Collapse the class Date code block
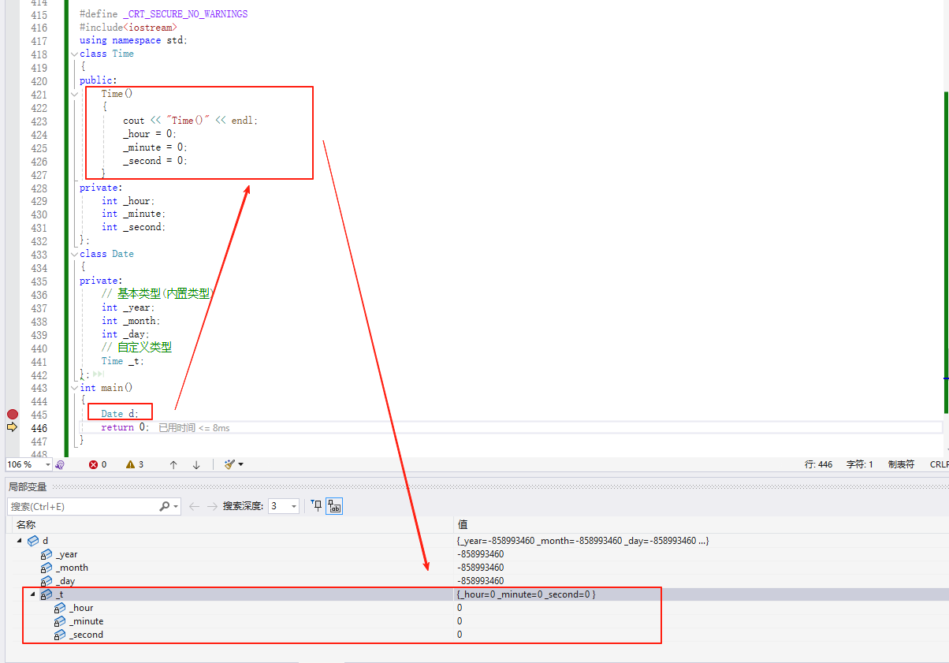 pos(73,255)
